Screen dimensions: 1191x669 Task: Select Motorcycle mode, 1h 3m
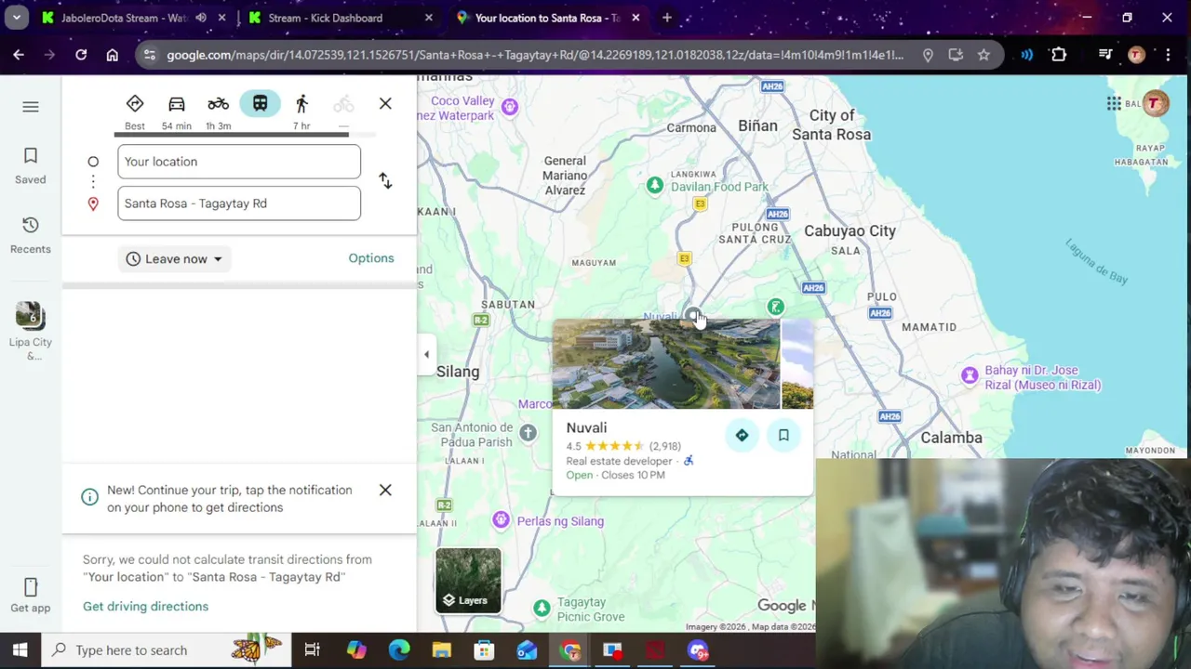[x=218, y=111]
